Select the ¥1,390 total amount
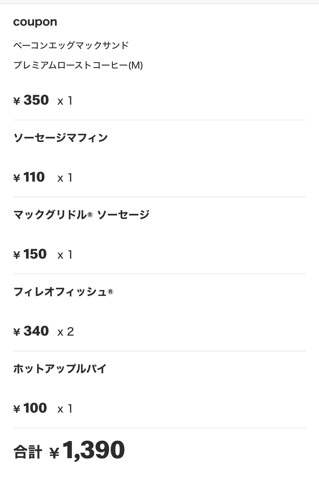This screenshot has width=319, height=480. point(87,450)
